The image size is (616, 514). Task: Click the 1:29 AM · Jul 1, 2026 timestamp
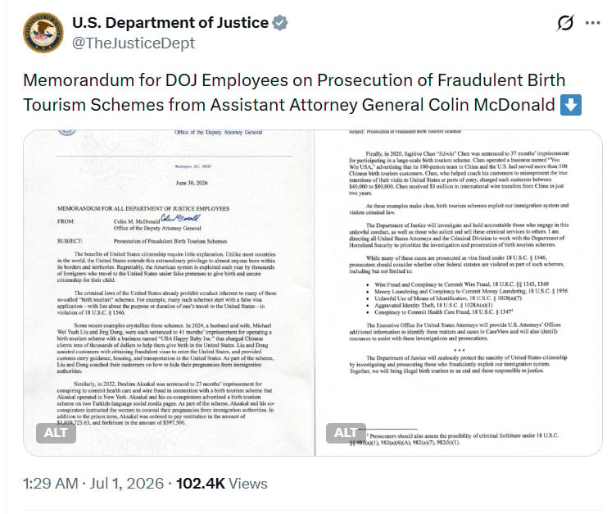tap(93, 484)
